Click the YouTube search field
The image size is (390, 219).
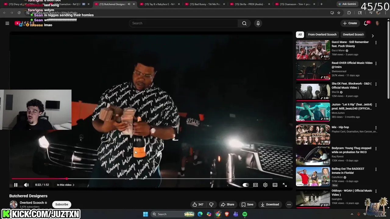point(183,23)
